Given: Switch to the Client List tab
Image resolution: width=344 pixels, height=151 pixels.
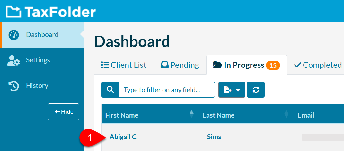Looking at the screenshot, I should (x=124, y=65).
